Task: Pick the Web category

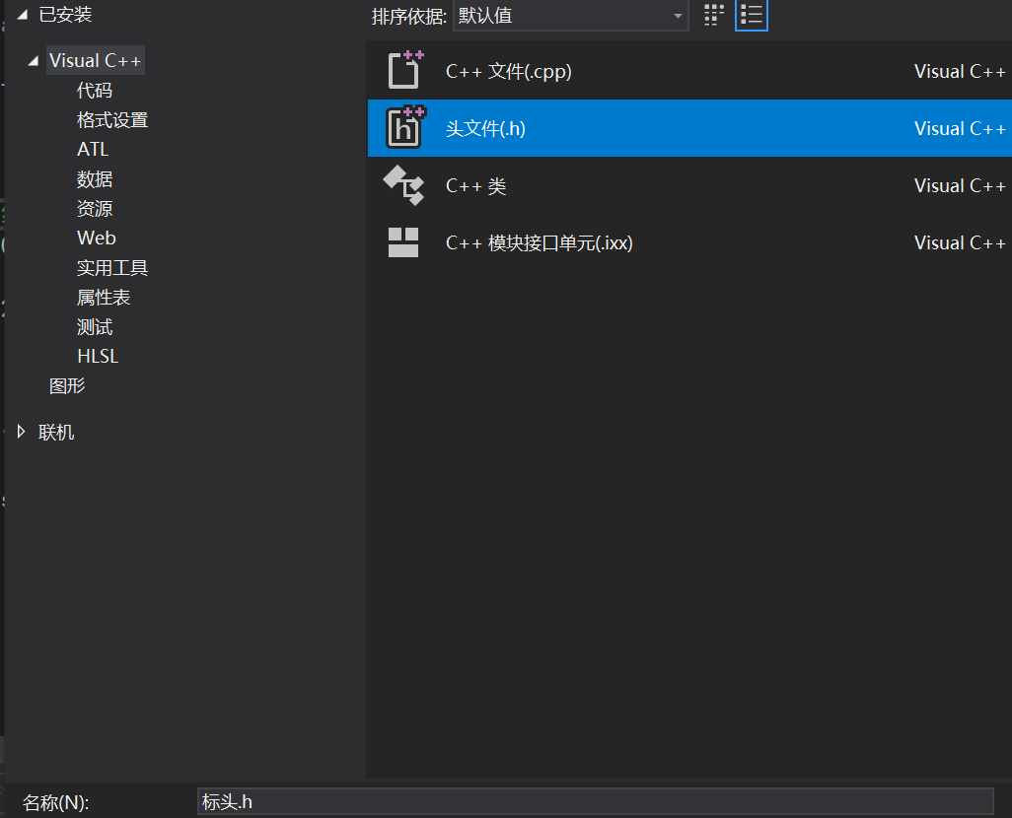Action: tap(96, 239)
